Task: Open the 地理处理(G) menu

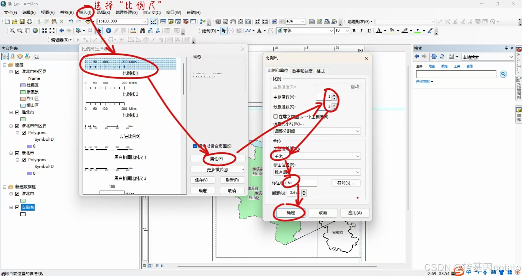Action: 126,12
